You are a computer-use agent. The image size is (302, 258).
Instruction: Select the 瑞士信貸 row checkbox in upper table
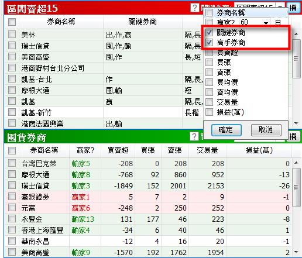[x=12, y=46]
